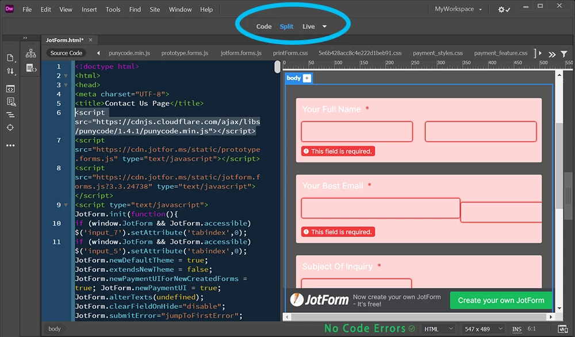Open the HTML document type dropdown
575x337 pixels.
pos(439,329)
